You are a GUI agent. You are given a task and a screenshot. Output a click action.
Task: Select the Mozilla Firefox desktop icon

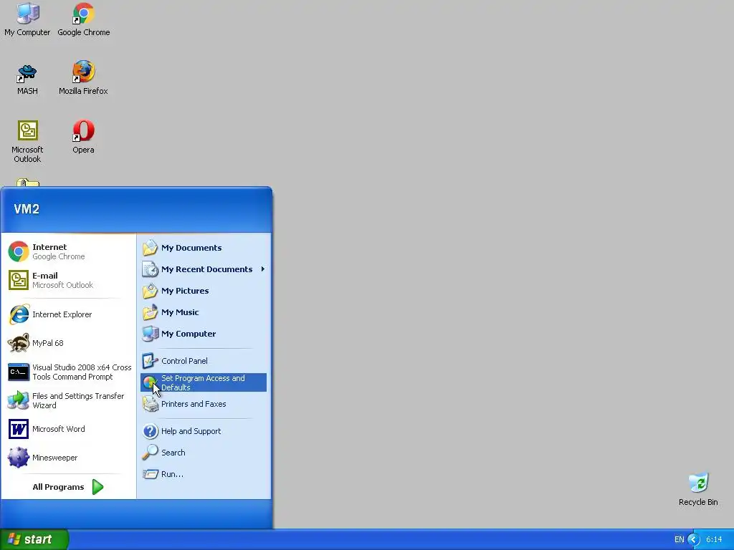coord(83,79)
